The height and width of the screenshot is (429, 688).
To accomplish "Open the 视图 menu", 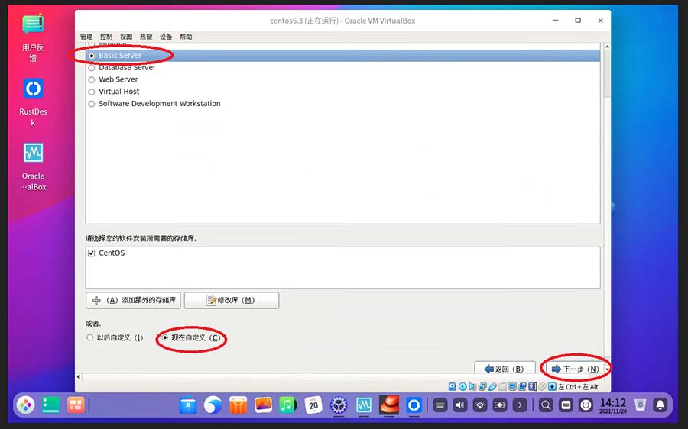I will (x=126, y=37).
